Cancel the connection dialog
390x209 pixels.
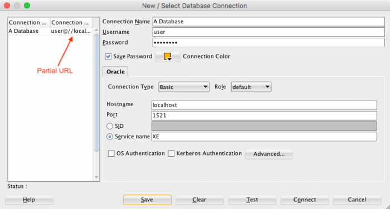tap(357, 200)
